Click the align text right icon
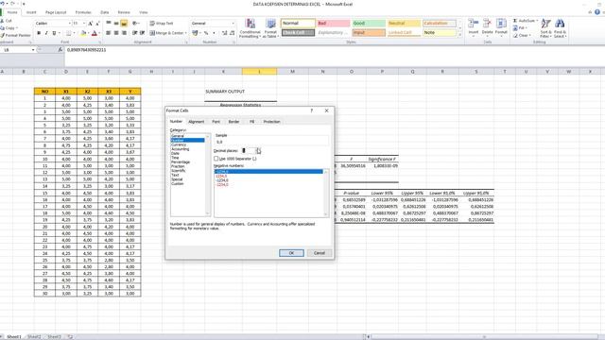Image resolution: width=605 pixels, height=340 pixels. coord(124,33)
